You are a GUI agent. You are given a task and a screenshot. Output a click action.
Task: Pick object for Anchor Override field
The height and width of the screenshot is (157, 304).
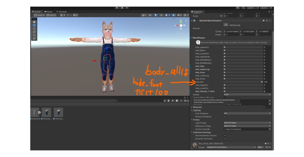click(270, 129)
